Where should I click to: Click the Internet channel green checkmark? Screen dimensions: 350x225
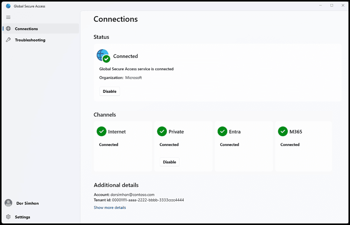click(x=101, y=131)
